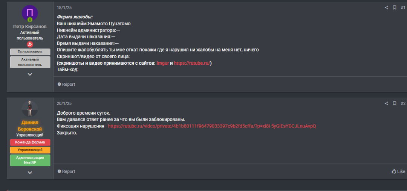Share post #2 via share icon
Image resolution: width=407 pixels, height=191 pixels.
386,103
